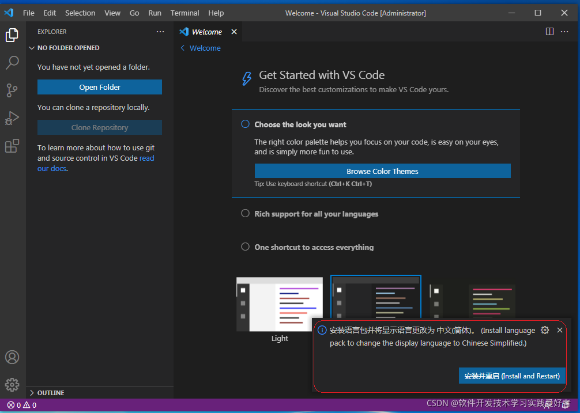Image resolution: width=580 pixels, height=413 pixels.
Task: Click the lightning bolt Get Started icon
Action: (x=247, y=79)
